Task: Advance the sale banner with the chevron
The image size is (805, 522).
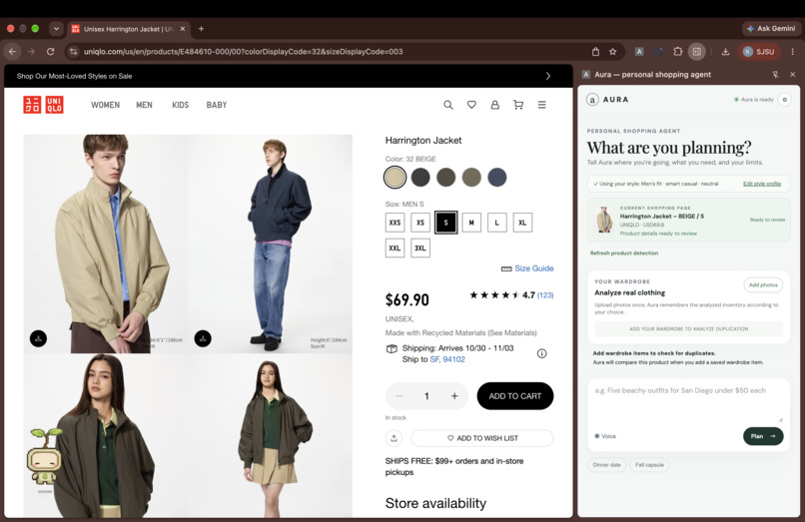Action: pyautogui.click(x=548, y=76)
